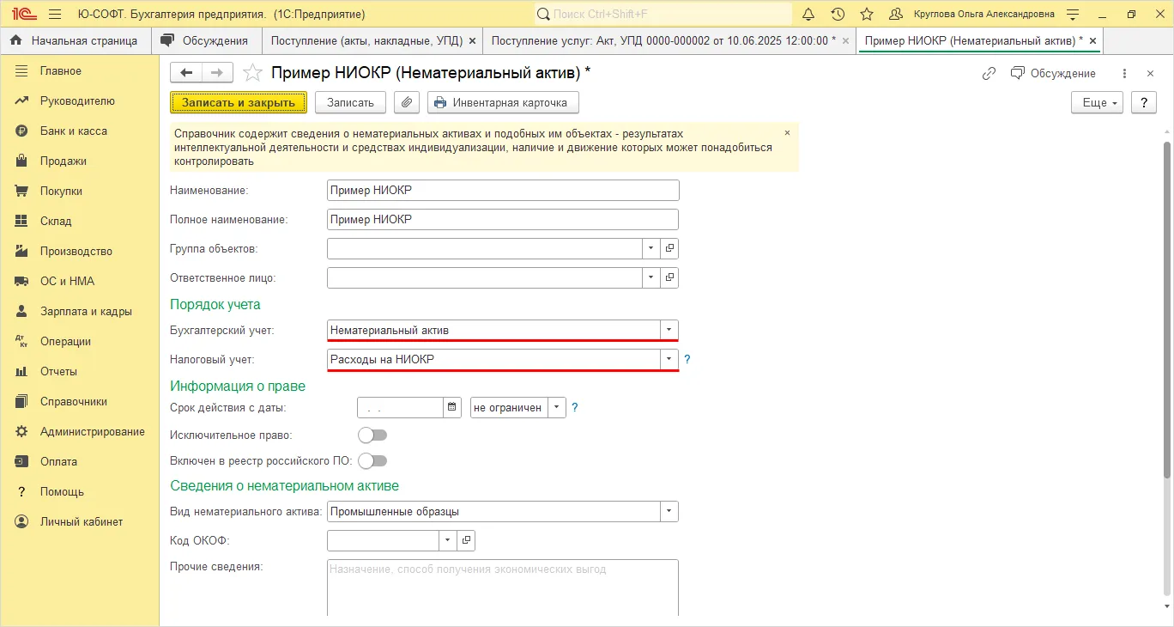Click the Наименование input field
The width and height of the screenshot is (1174, 627).
point(503,190)
